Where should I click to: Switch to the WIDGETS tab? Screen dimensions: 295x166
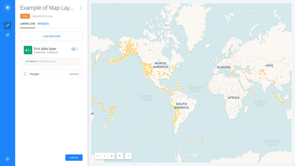43,24
